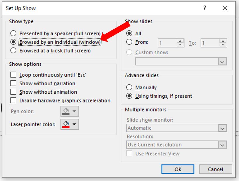
Task: Click the From spinner up arrow
Action: [x=180, y=41]
